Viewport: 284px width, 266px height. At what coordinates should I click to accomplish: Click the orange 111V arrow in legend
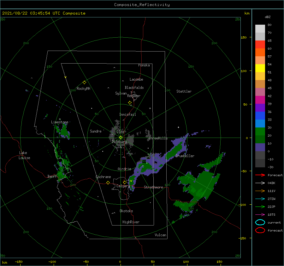260,191
